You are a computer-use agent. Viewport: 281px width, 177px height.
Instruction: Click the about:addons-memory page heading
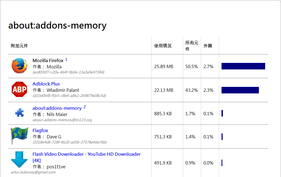(57, 26)
